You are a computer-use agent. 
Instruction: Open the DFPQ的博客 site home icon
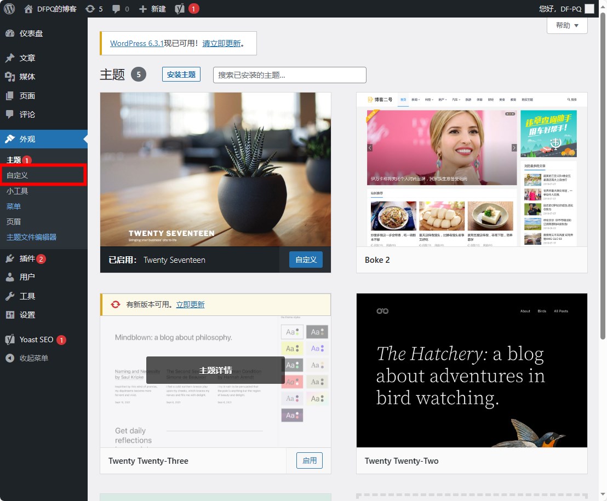pyautogui.click(x=28, y=9)
